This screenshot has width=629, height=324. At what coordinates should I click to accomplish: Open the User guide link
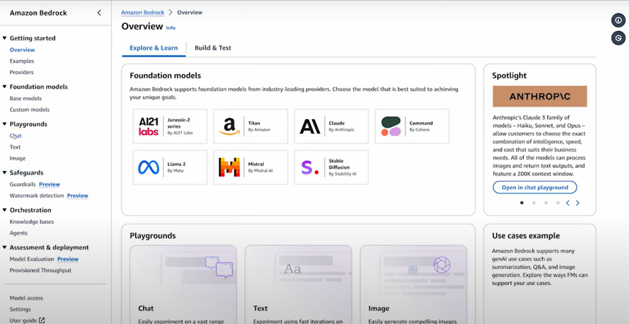pos(23,320)
